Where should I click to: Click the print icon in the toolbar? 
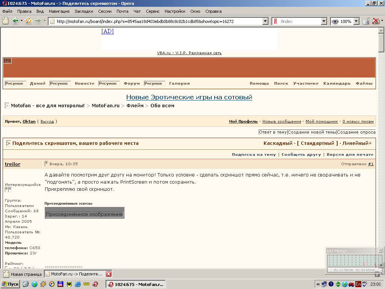click(366, 21)
